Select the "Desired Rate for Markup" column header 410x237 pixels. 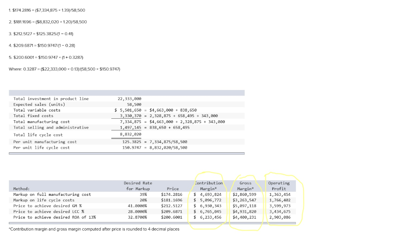(x=138, y=186)
